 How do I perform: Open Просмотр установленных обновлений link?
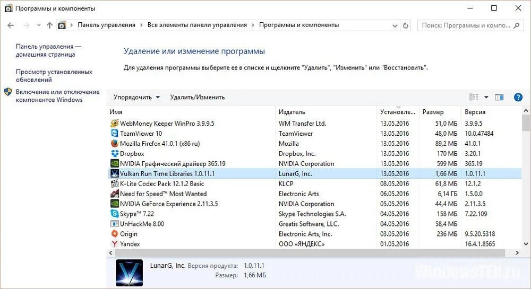point(54,76)
